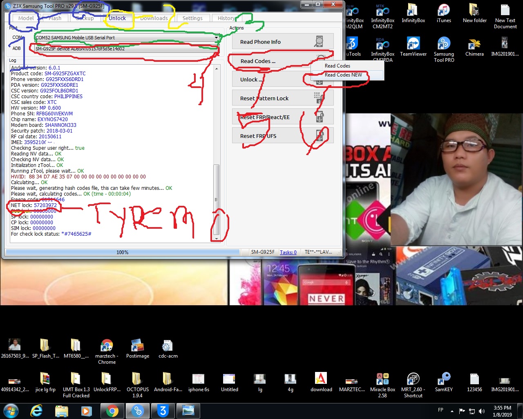Switch to the Model tab
523x419 pixels.
[26, 18]
